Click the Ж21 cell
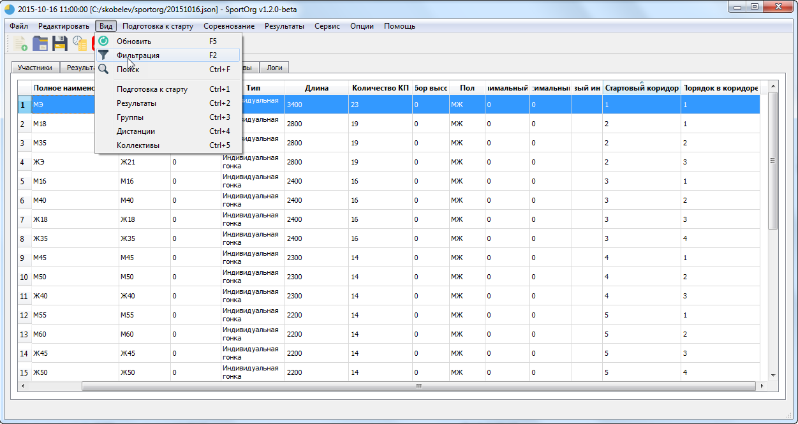Image resolution: width=798 pixels, height=424 pixels. coord(144,162)
